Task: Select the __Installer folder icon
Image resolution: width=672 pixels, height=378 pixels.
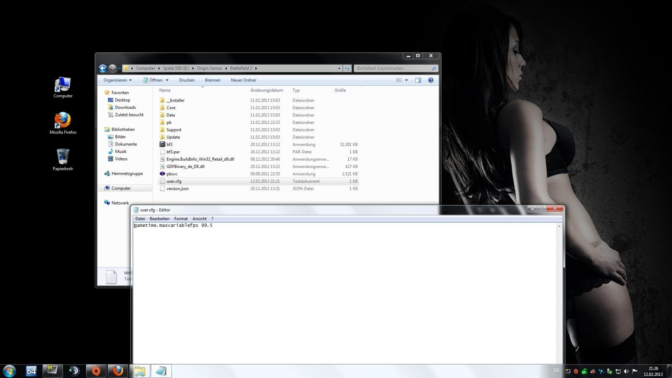Action: [x=162, y=100]
